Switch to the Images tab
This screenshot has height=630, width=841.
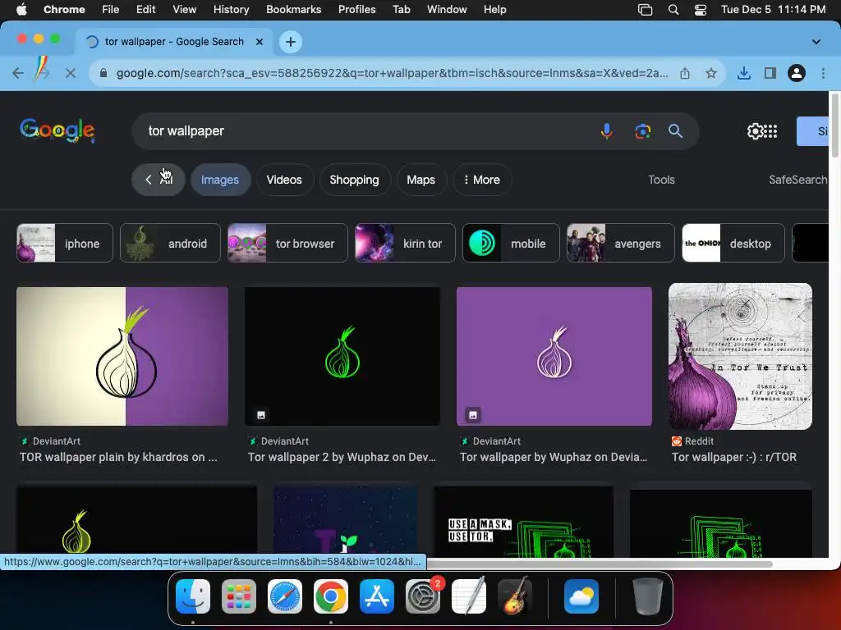(220, 180)
